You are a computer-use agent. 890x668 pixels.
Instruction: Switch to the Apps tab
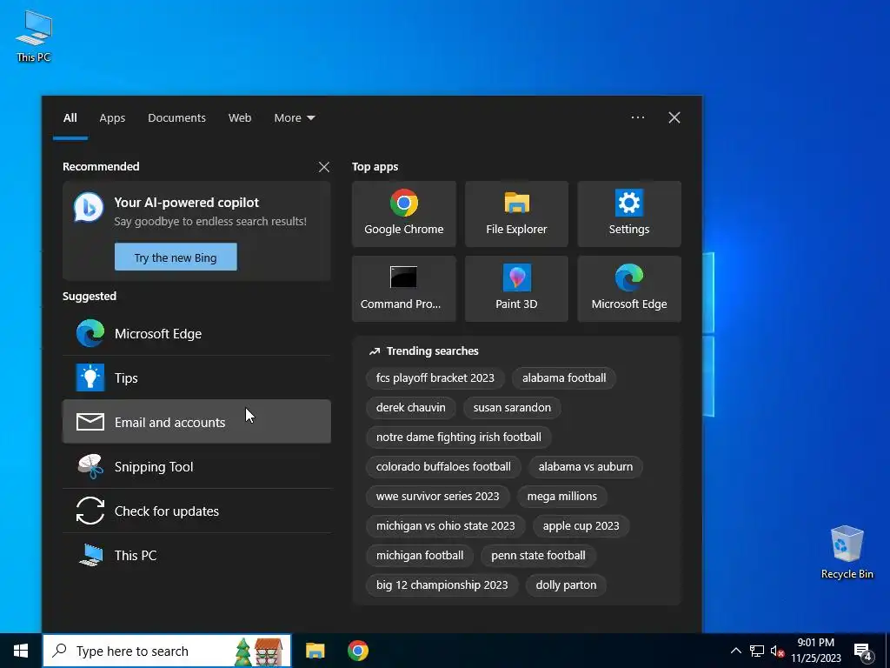click(x=112, y=118)
